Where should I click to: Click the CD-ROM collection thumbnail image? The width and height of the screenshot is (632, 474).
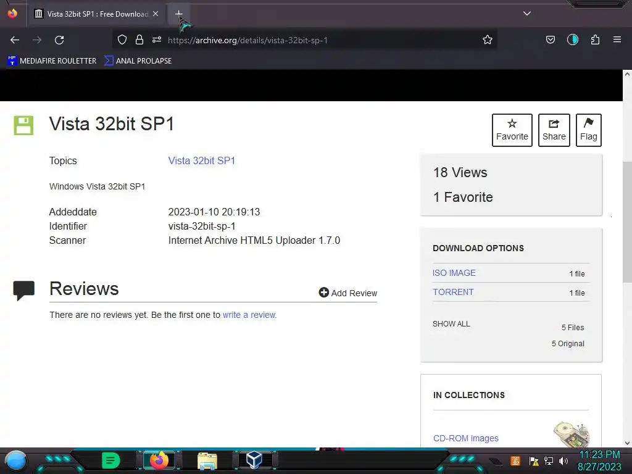pyautogui.click(x=572, y=434)
